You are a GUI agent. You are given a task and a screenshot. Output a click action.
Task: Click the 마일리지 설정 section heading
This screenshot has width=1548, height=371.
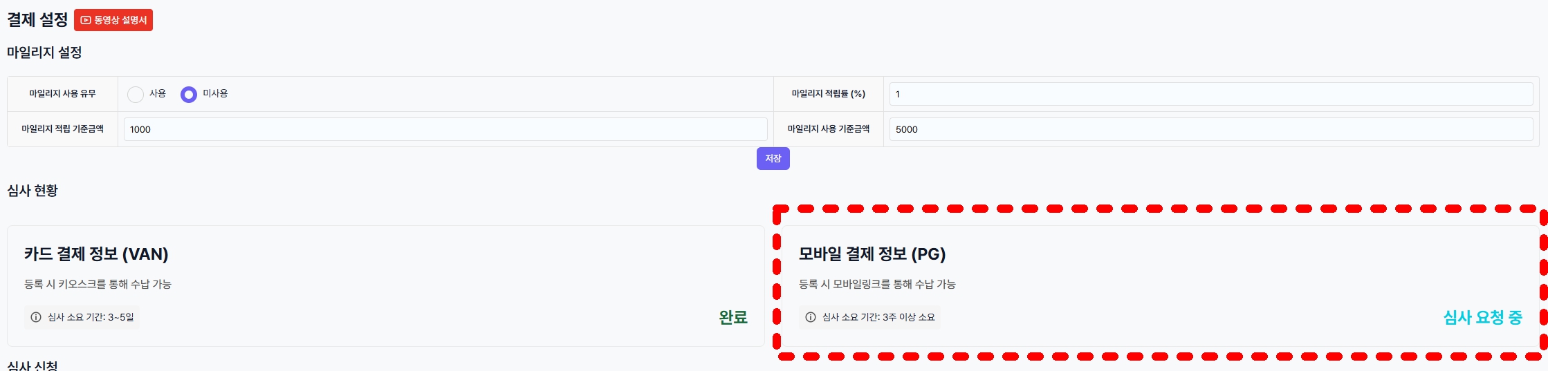[44, 53]
